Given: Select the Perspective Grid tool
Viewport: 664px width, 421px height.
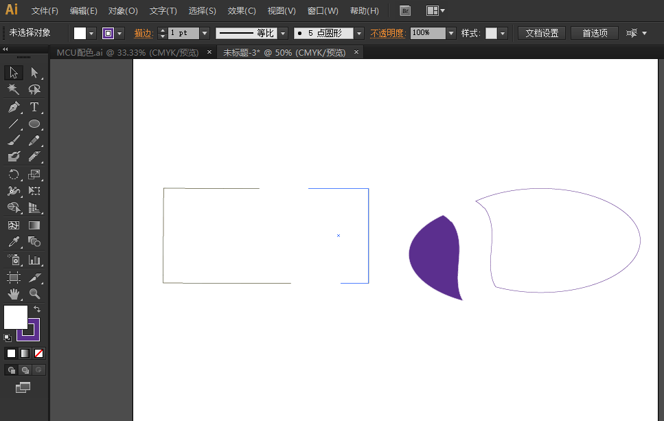Looking at the screenshot, I should 34,207.
